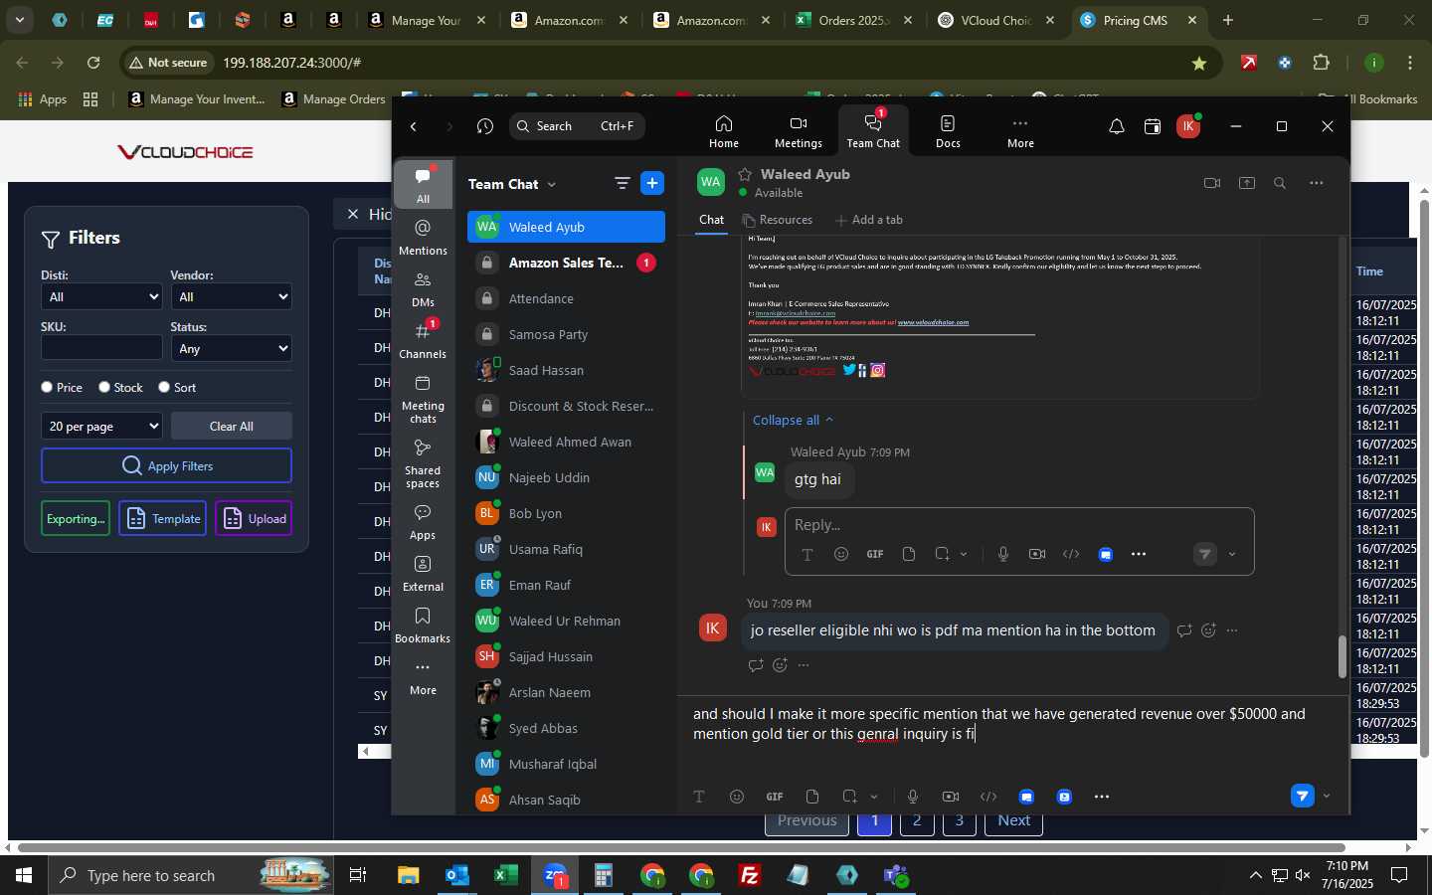Open Mentions in Zoom sidebar
Screen dimensions: 1432x895
pos(423,238)
